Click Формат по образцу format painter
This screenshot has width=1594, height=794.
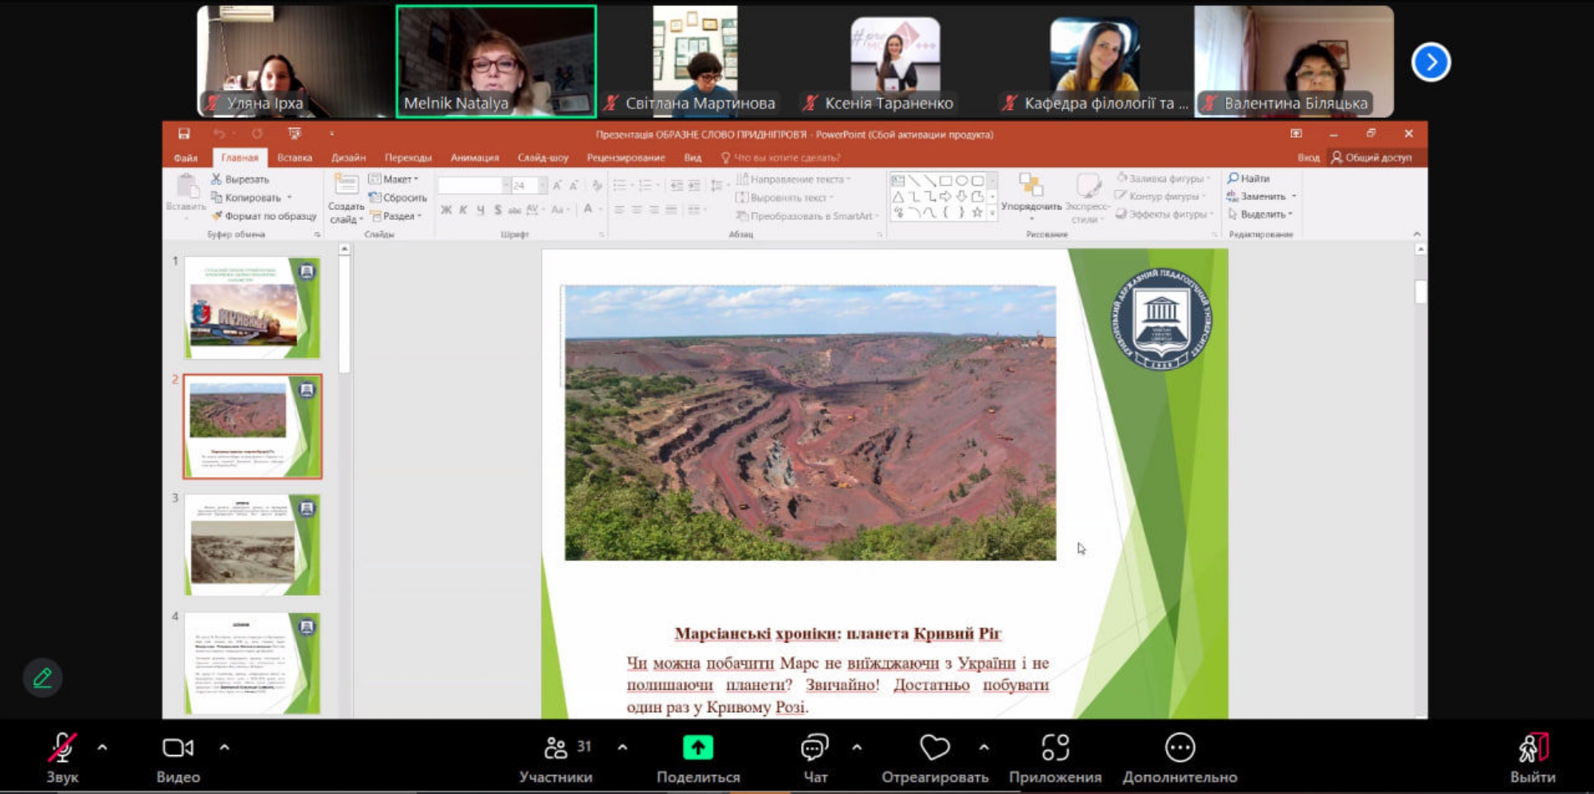click(264, 216)
